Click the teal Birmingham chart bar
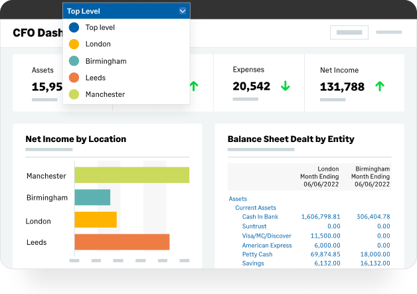 [x=92, y=197]
